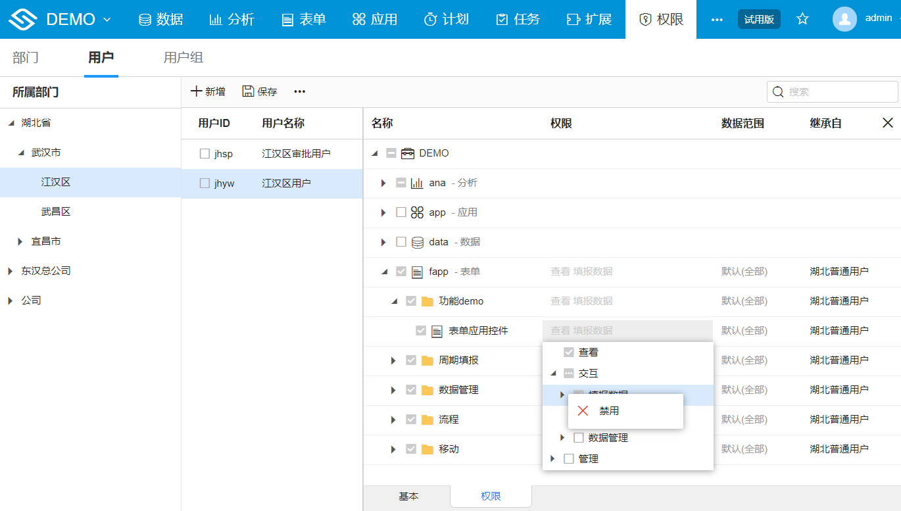This screenshot has width=901, height=511.
Task: Close the permissions panel with X icon
Action: (x=887, y=123)
